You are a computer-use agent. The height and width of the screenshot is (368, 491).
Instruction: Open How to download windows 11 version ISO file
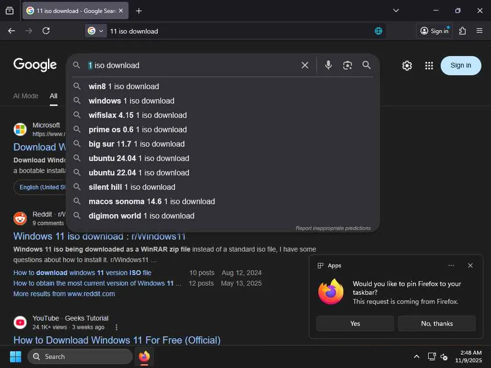click(x=82, y=273)
